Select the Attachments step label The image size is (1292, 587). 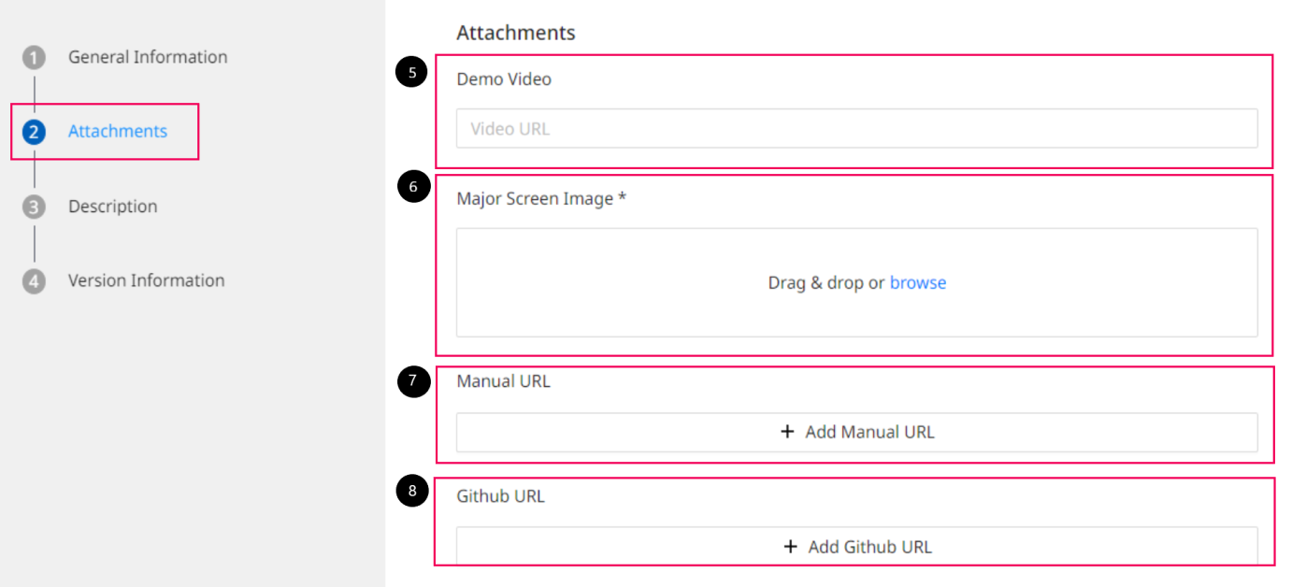pos(118,131)
